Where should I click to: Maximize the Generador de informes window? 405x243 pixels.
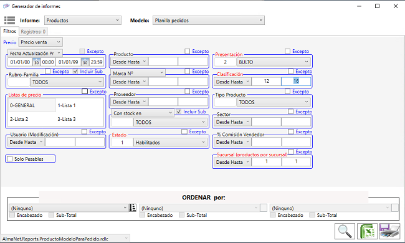click(377, 6)
